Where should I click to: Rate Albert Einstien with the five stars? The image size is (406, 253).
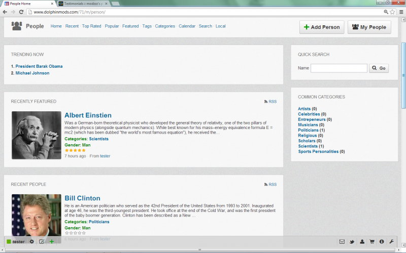[x=75, y=150]
